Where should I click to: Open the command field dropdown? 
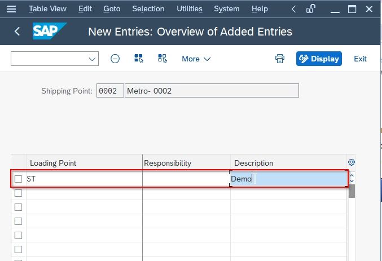click(x=92, y=59)
